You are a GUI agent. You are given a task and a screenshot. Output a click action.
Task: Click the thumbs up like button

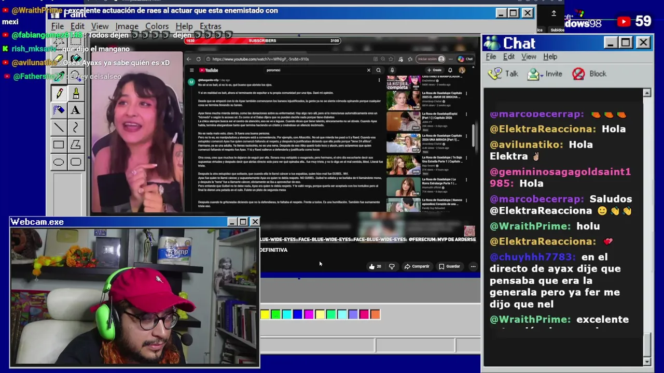pyautogui.click(x=375, y=266)
